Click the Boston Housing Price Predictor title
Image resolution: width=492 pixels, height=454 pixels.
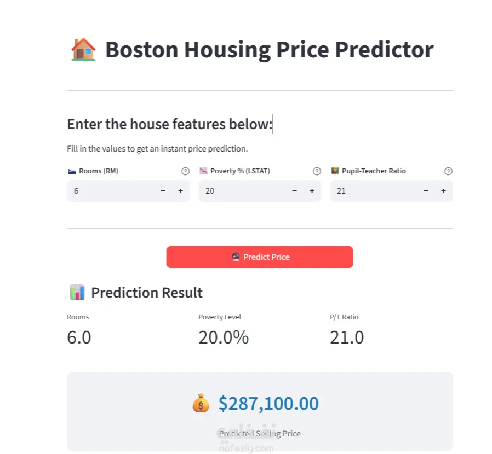click(269, 50)
